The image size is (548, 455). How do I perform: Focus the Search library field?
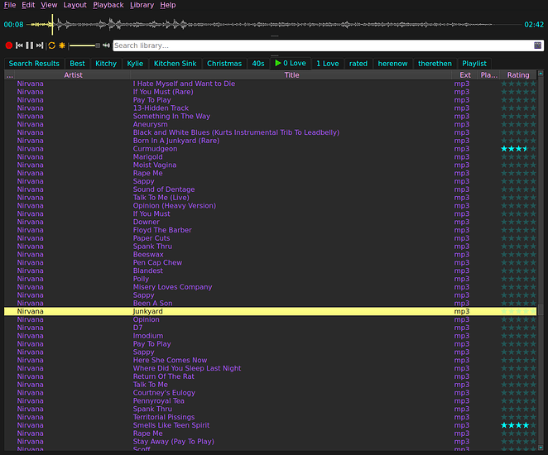[x=322, y=45]
